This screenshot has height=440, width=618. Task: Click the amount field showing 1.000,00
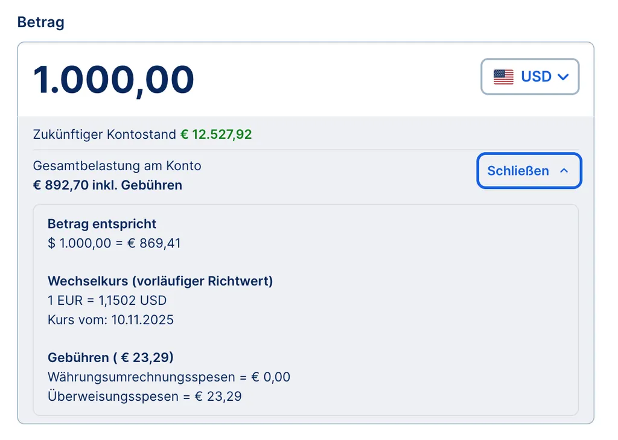(x=114, y=79)
